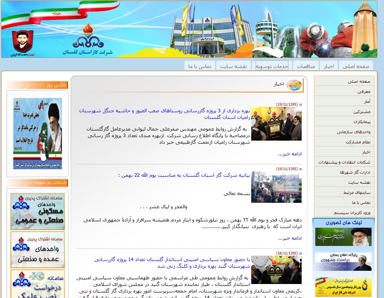Open the مسکونی صنعتی و عمومی subscription banner
This screenshot has height=298, width=384.
pyautogui.click(x=38, y=211)
